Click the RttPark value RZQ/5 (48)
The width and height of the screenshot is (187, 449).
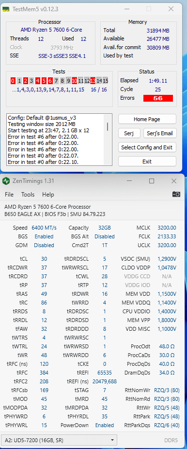(167, 416)
